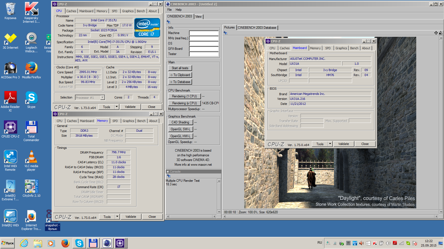Open Internet Explorer Troubleshooting desktop shortcut
This screenshot has width=444, height=249.
click(31, 220)
